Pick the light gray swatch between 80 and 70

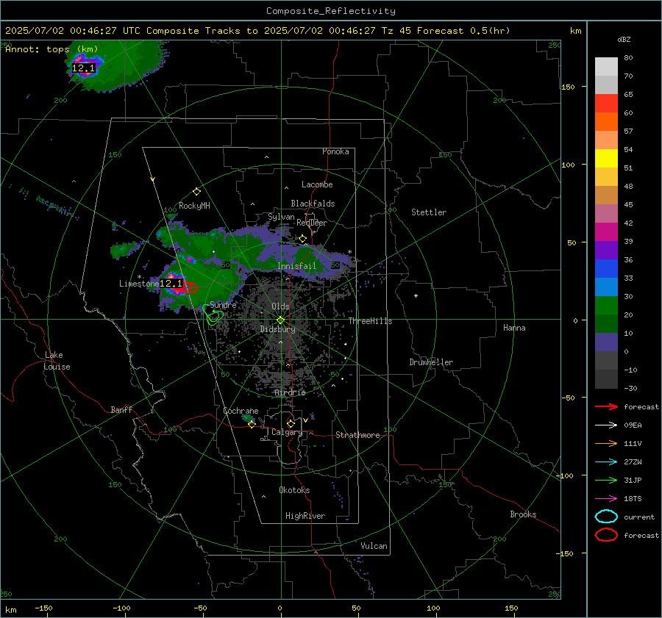pos(606,67)
